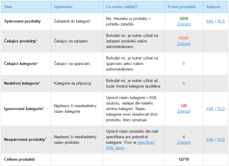Select the Celkem produktů total 12710
Viewport: 229px width, 166px height.
click(184, 159)
